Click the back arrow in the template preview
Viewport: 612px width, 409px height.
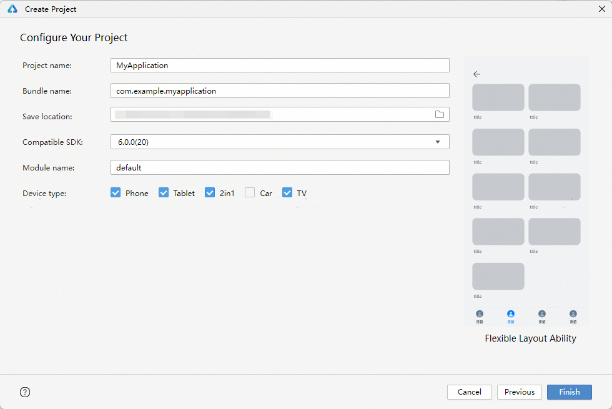pyautogui.click(x=476, y=74)
